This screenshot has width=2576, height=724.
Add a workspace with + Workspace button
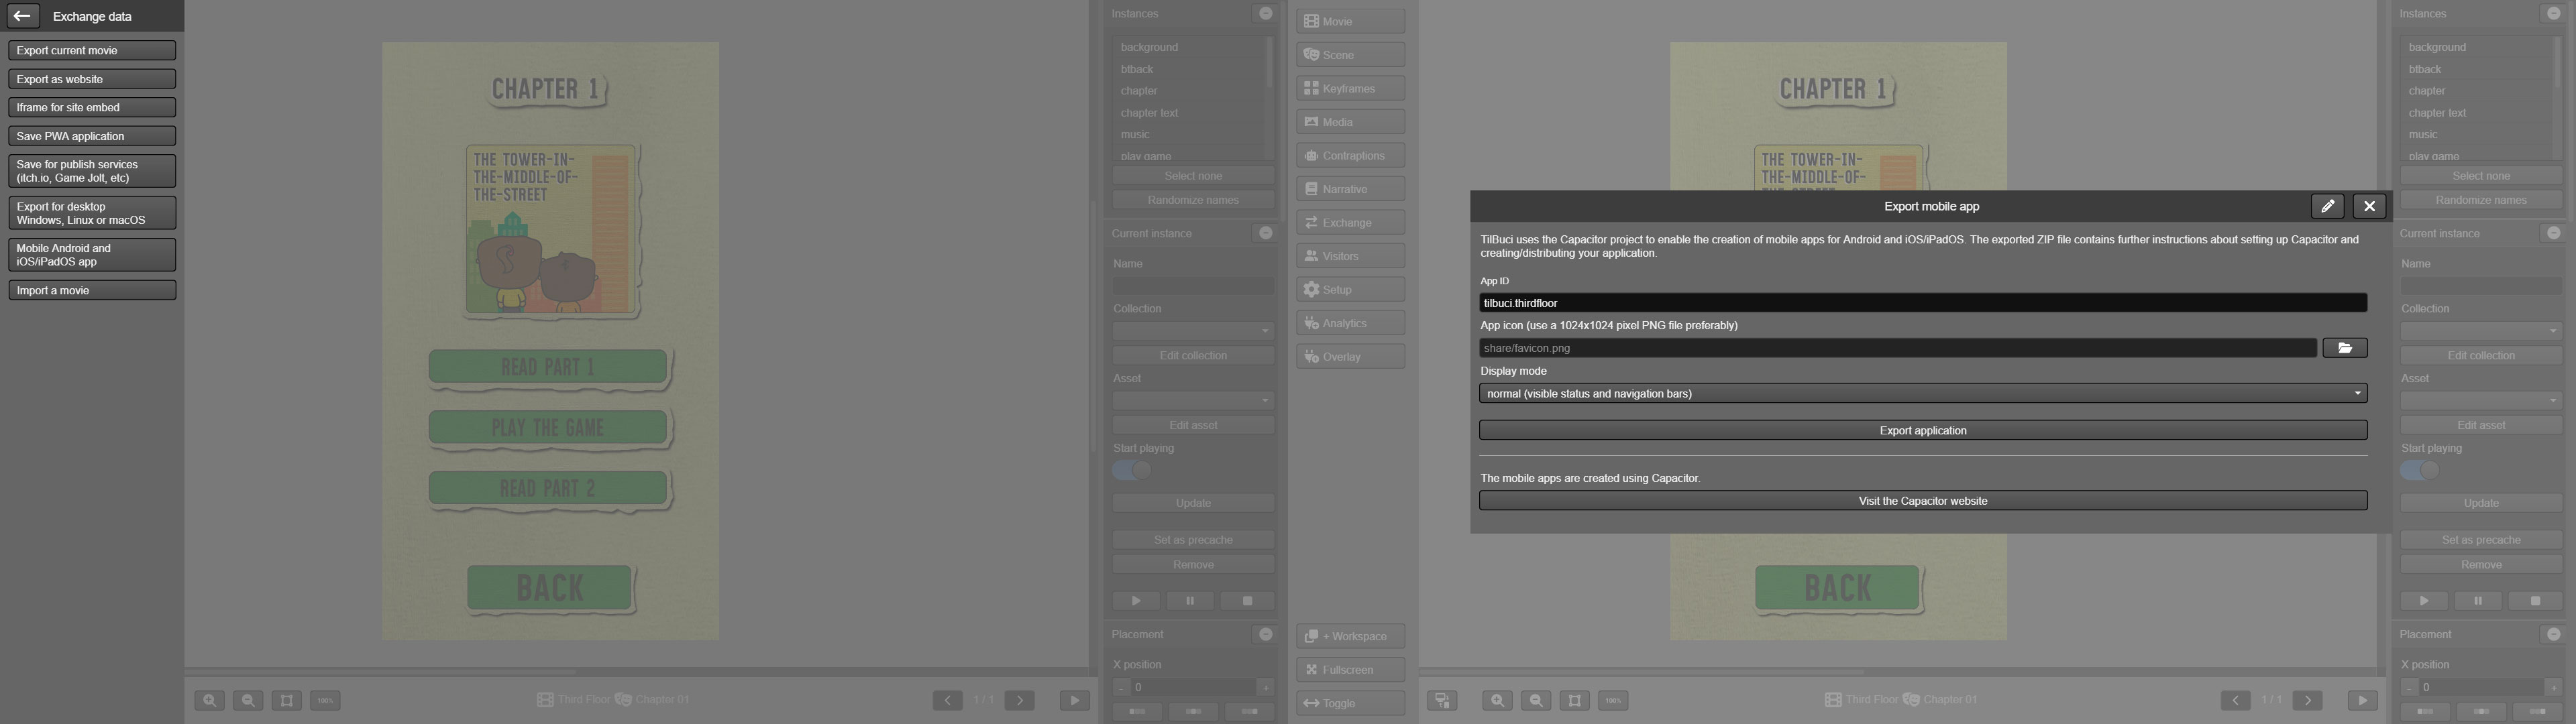[1350, 636]
